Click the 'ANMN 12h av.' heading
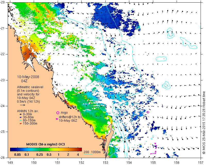Image resolution: width=206 pixels, height=165 pixels. [x=28, y=111]
